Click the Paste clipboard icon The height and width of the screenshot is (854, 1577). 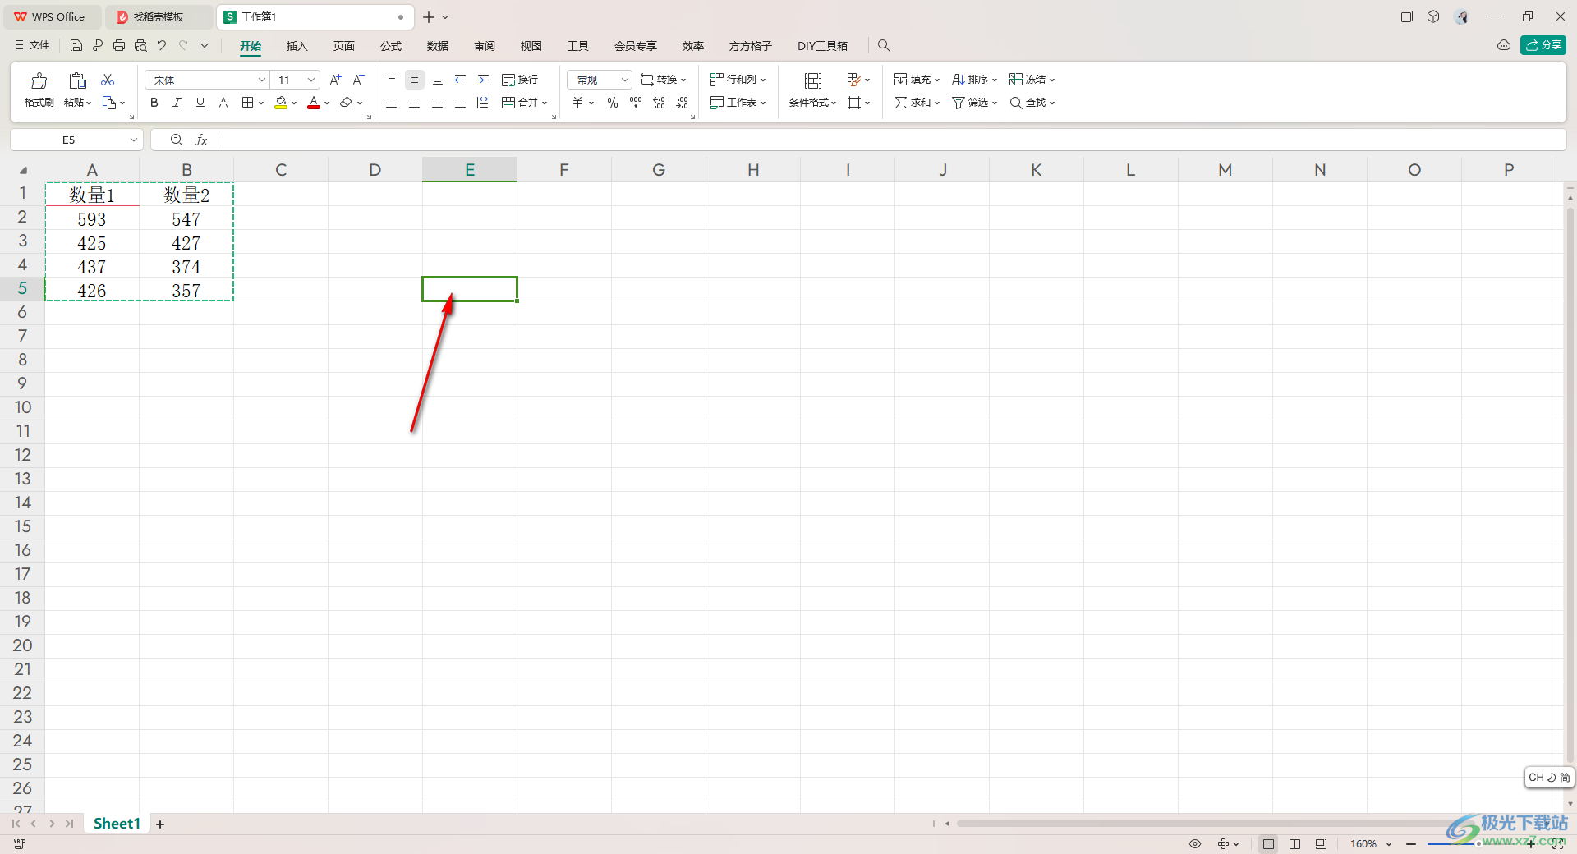[x=77, y=80]
